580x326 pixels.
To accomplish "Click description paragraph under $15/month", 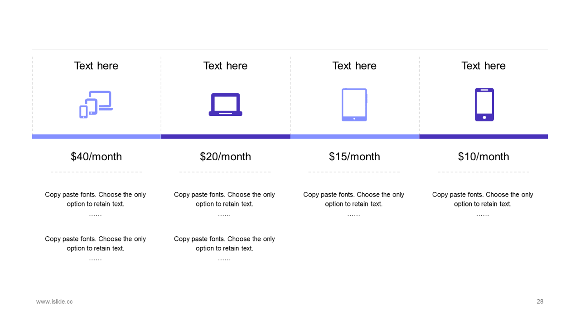I will (354, 204).
